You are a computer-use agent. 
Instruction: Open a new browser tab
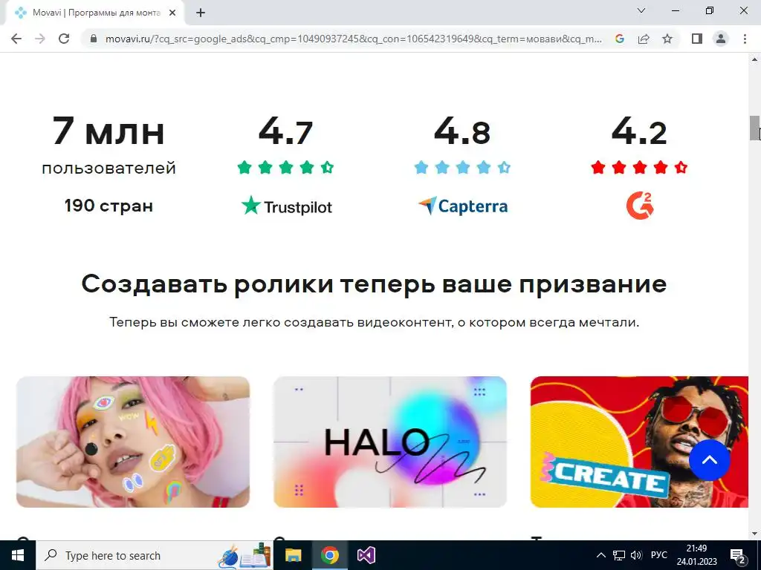coord(201,13)
